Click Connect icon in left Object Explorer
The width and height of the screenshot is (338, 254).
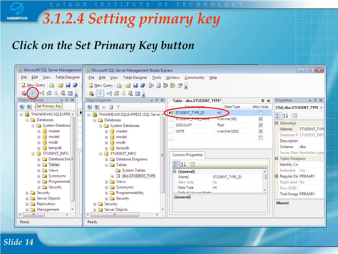pos(22,107)
